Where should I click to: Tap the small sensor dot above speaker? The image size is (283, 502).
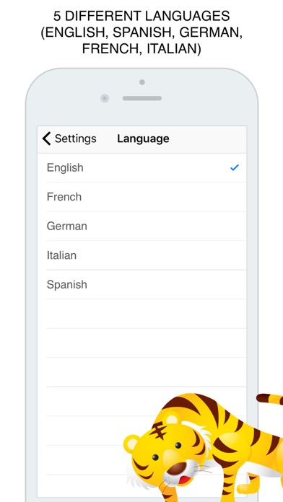point(142,82)
